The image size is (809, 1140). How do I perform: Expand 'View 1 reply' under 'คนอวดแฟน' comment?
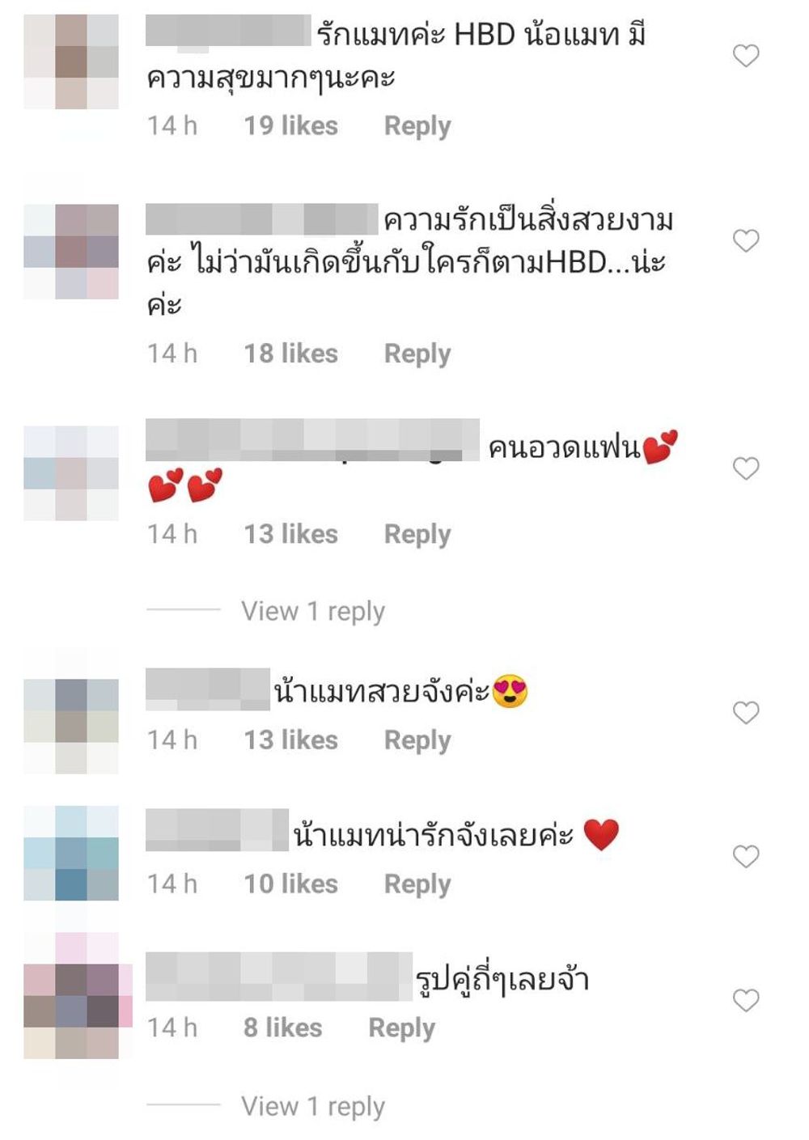pyautogui.click(x=313, y=612)
